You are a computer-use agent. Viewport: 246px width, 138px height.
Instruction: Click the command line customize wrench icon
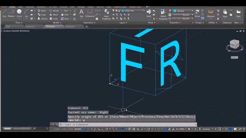click(x=57, y=125)
